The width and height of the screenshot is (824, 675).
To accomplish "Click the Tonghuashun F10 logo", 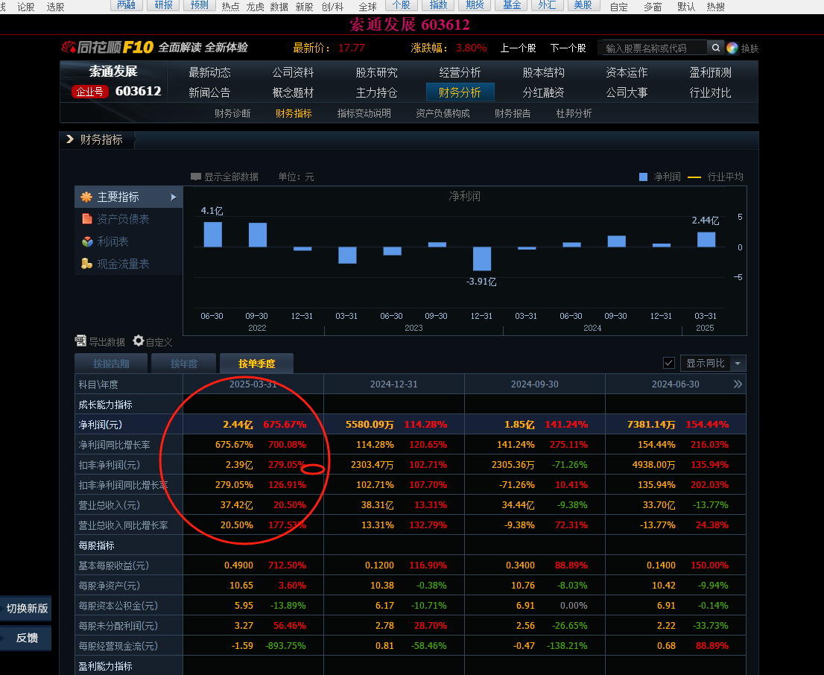I will click(x=108, y=48).
